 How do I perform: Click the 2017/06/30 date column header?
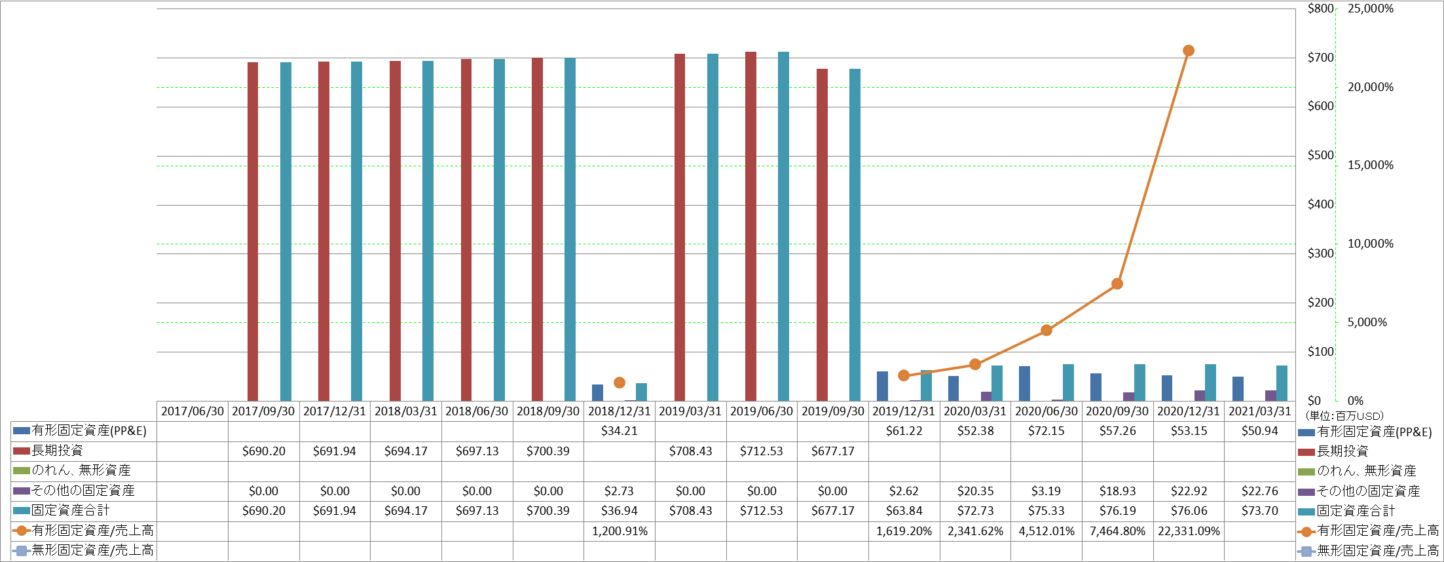193,411
